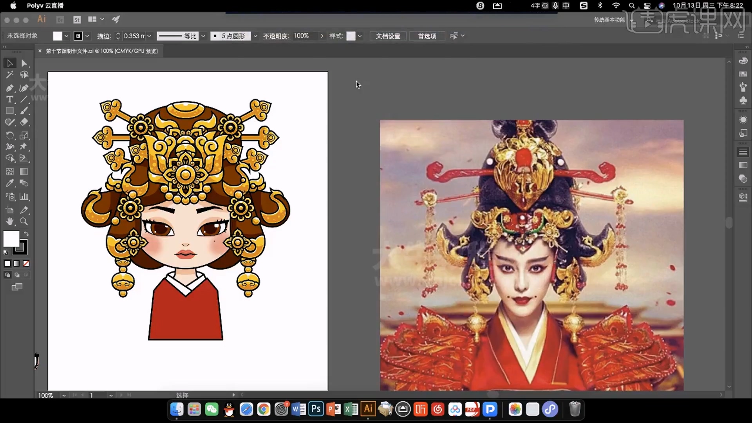Viewport: 752px width, 423px height.
Task: Expand stroke color dropdown arrow
Action: [x=87, y=36]
